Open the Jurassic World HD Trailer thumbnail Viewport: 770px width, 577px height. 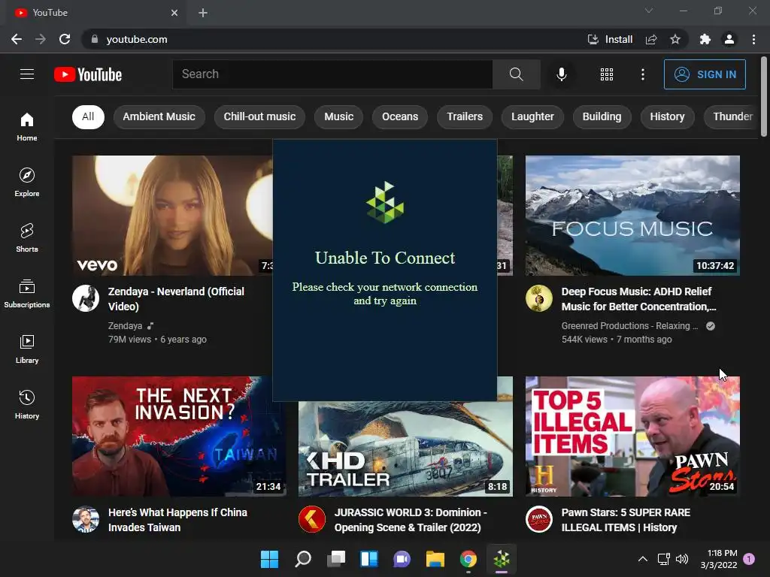point(405,449)
